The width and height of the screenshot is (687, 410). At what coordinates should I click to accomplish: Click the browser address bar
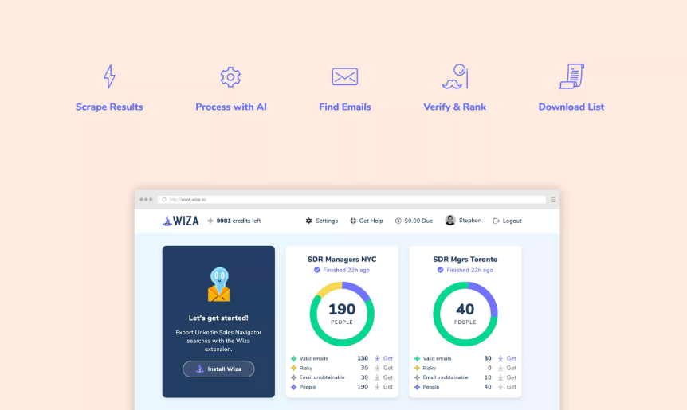pos(351,200)
